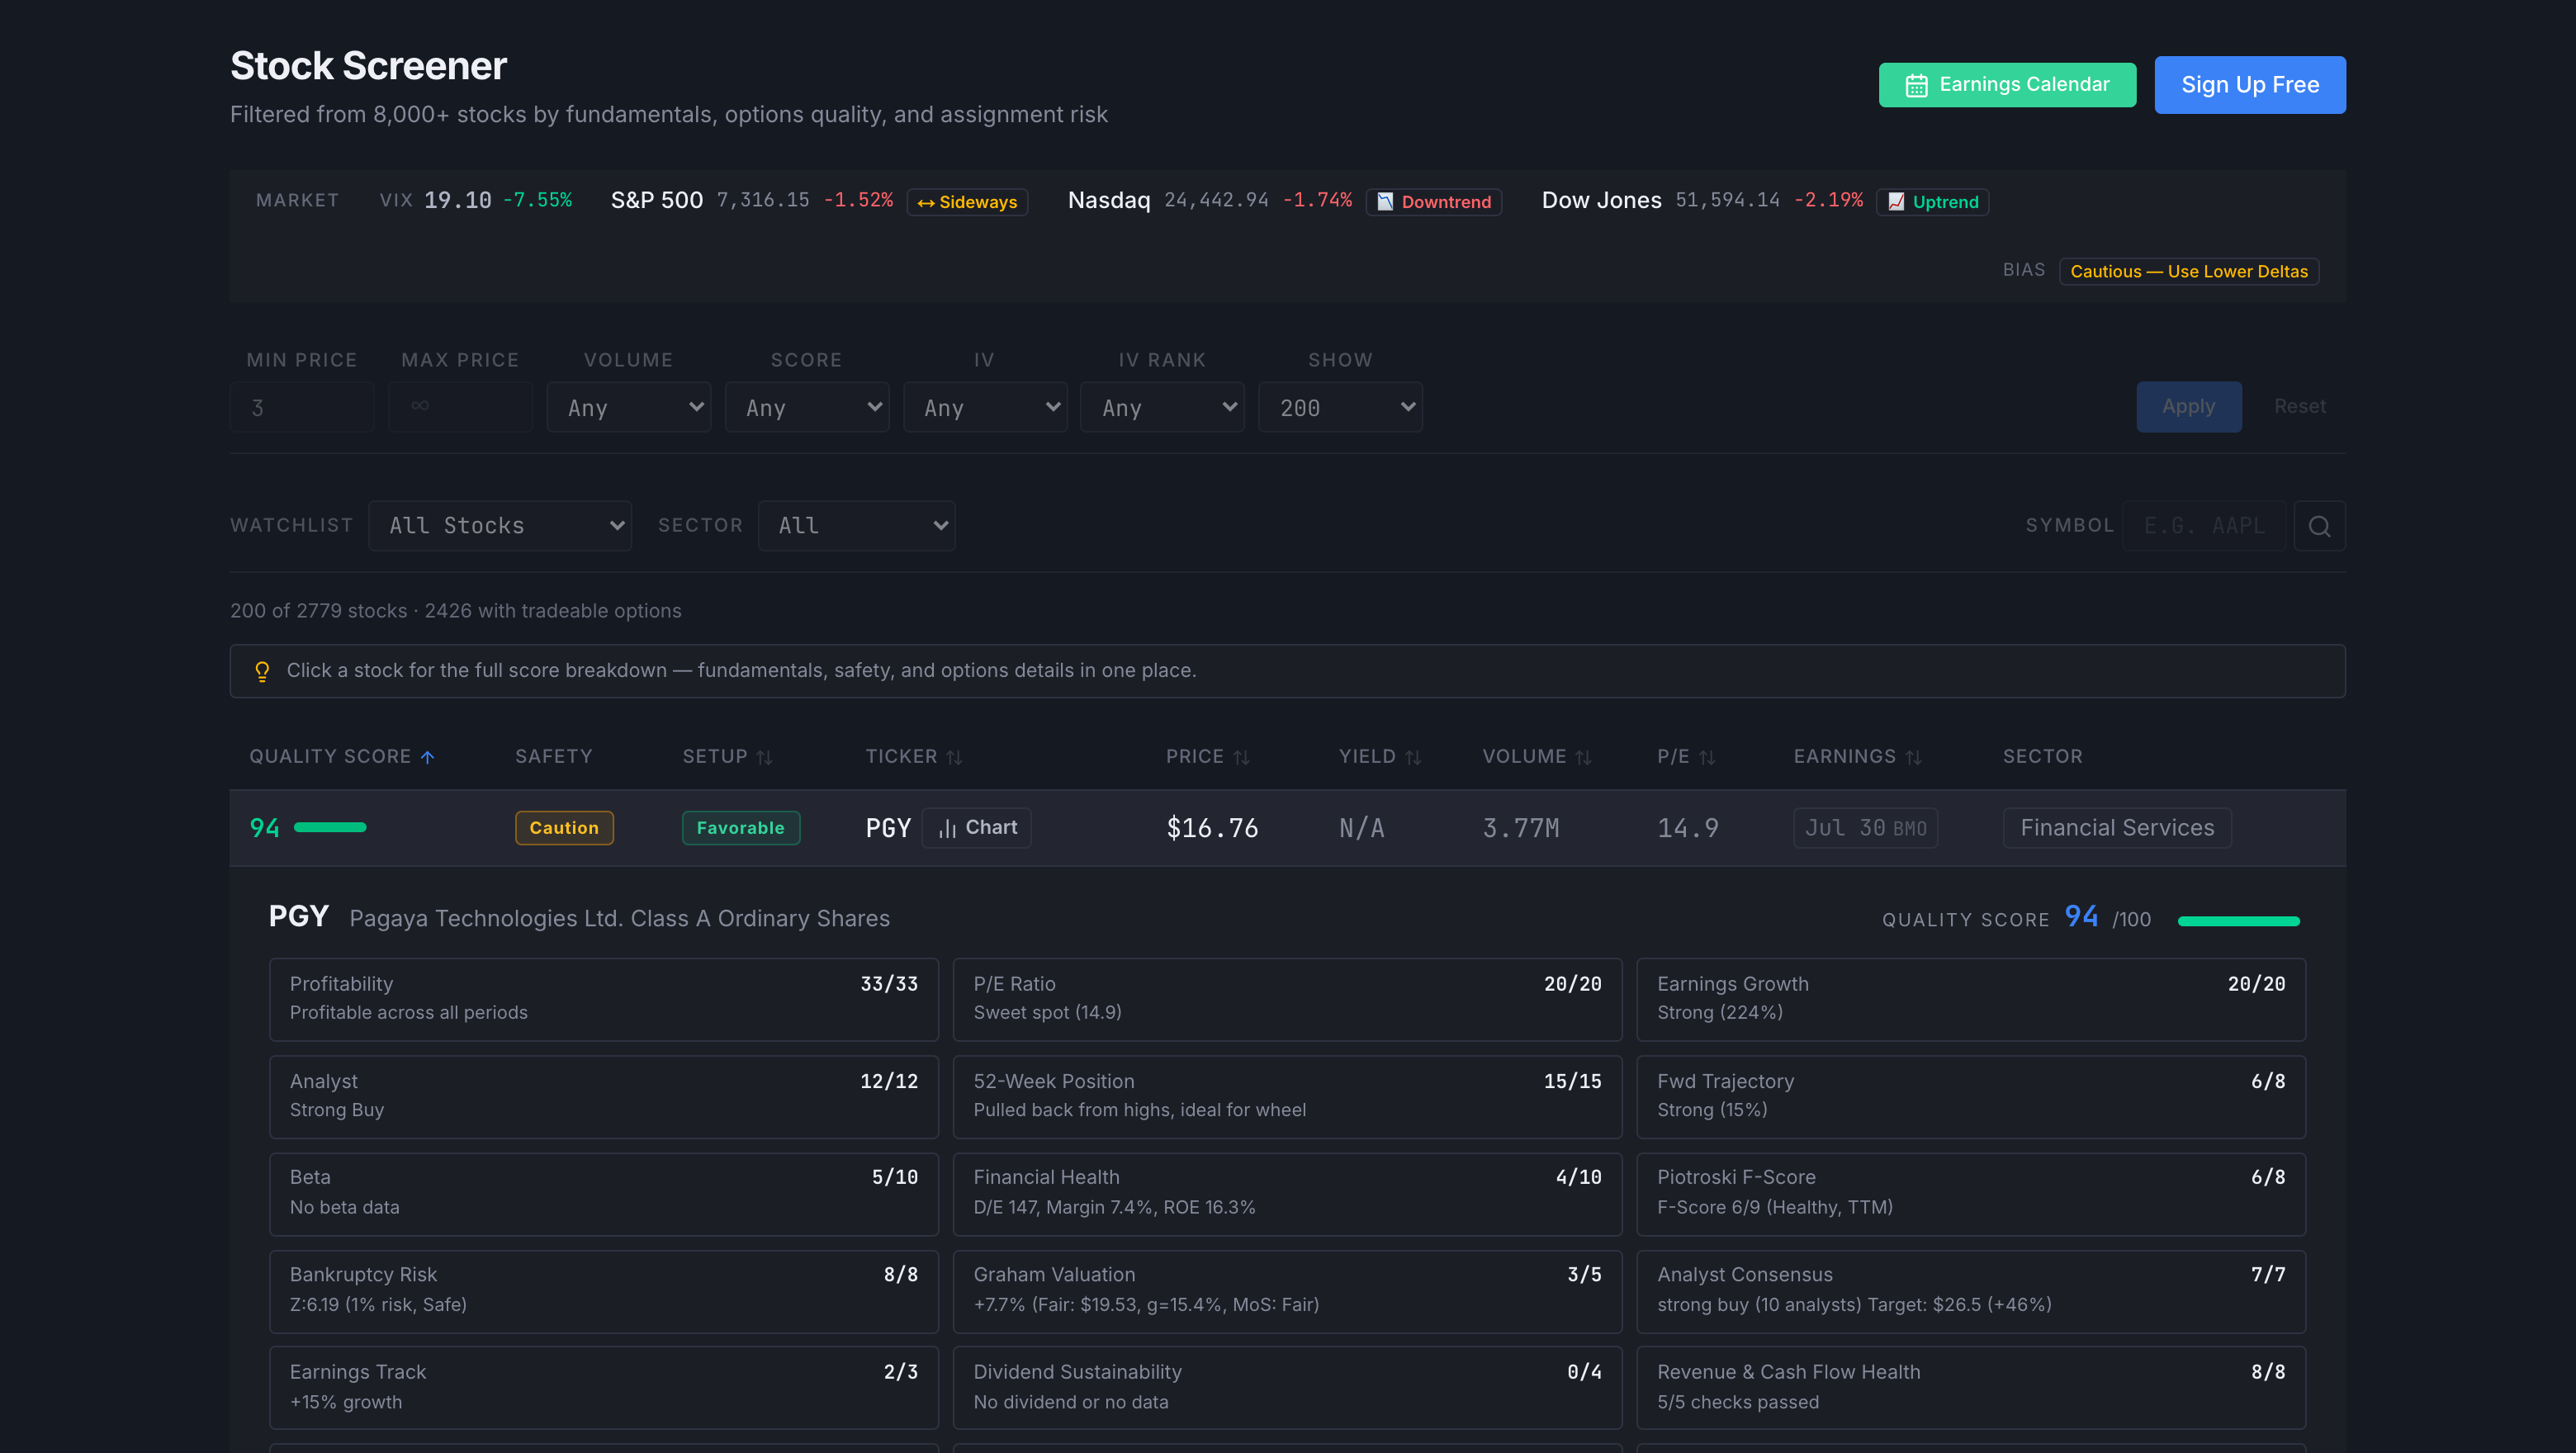Click the Financial Services sector tag
2576x1453 pixels.
pos(2117,828)
